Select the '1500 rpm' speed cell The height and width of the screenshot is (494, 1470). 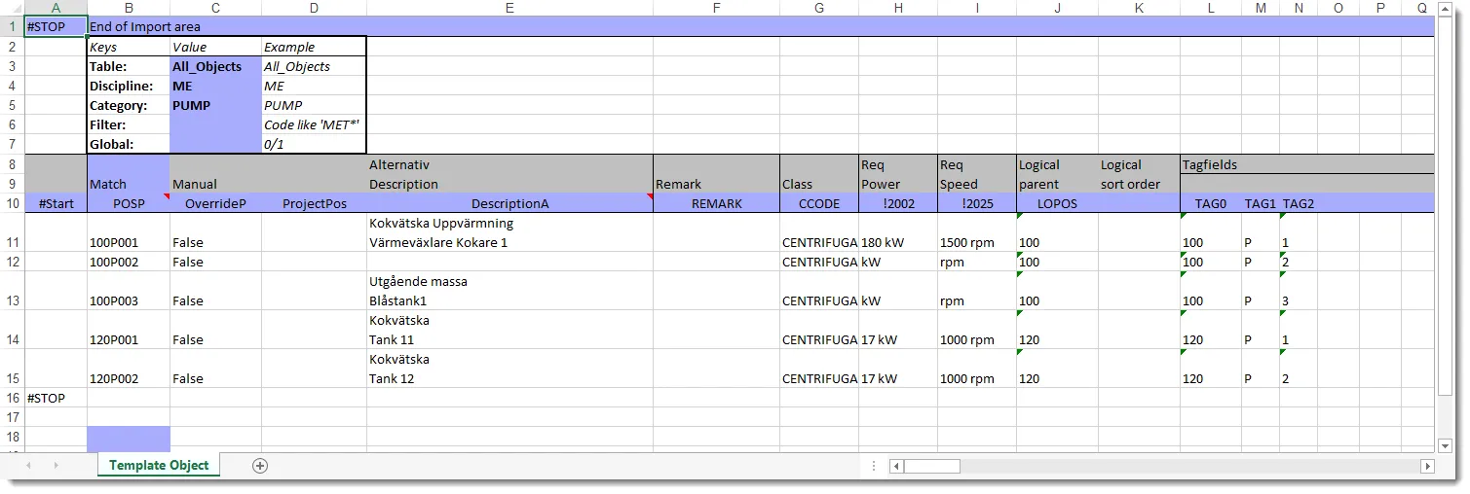click(x=976, y=232)
